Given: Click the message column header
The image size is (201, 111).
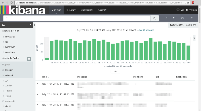Looking at the screenshot, I should tap(82, 77).
